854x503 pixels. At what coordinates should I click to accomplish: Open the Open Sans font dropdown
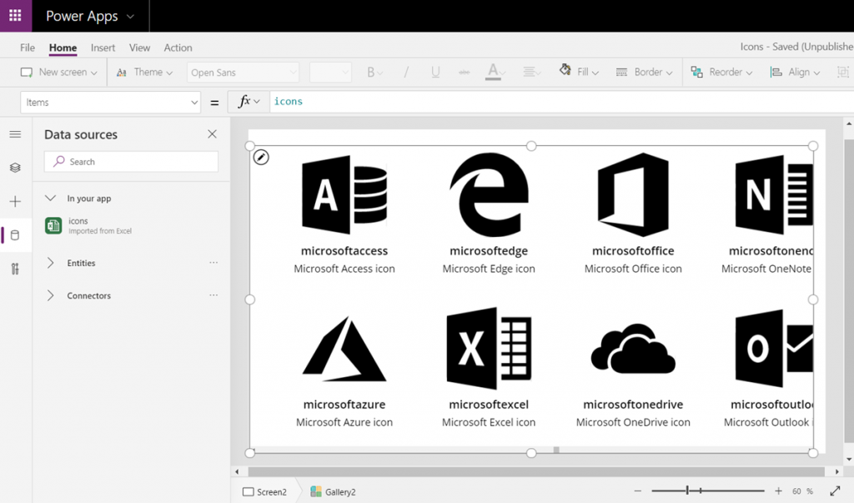(x=243, y=73)
